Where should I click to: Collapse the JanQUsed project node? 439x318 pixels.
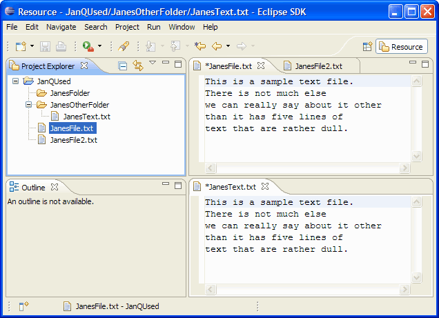point(16,81)
